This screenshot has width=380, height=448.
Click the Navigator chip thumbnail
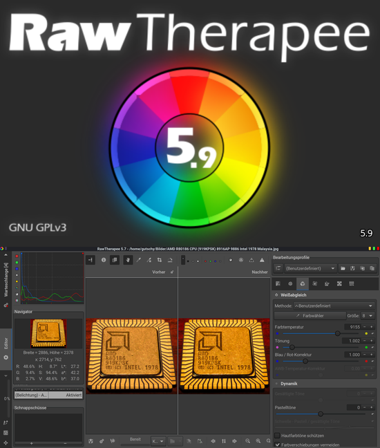(48, 333)
